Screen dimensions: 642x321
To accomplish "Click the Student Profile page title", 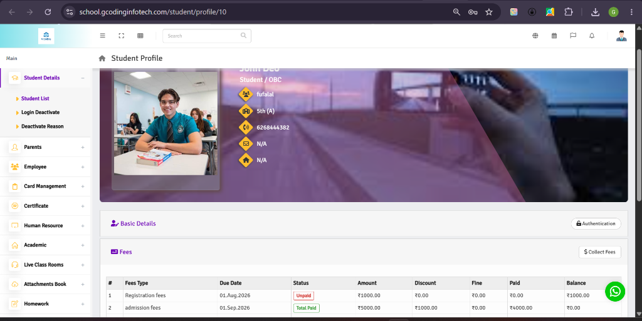I will click(x=137, y=58).
